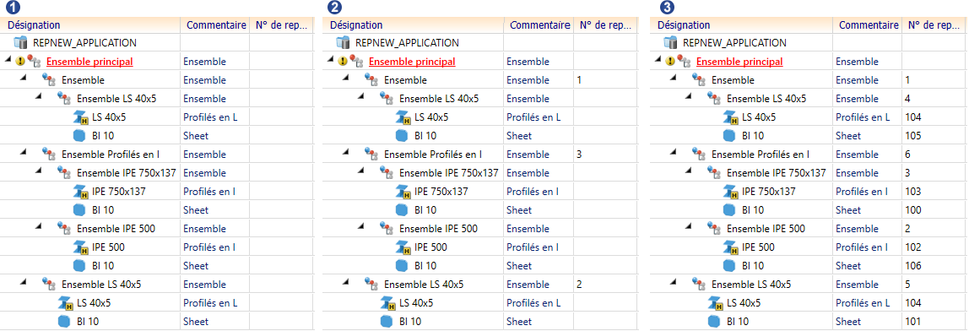Click the N° de rep column header, right panel
Image resolution: width=969 pixels, height=331 pixels.
pos(934,25)
